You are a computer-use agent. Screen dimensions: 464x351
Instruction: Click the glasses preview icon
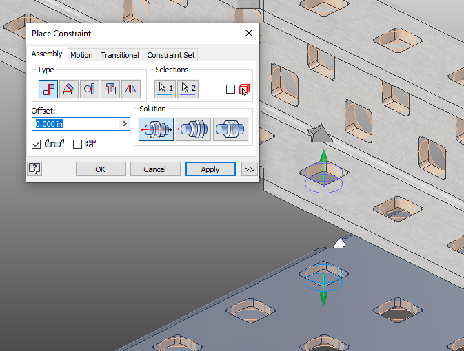tap(54, 144)
